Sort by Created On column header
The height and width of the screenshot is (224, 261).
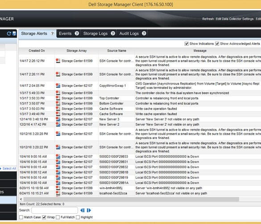pyautogui.click(x=37, y=51)
